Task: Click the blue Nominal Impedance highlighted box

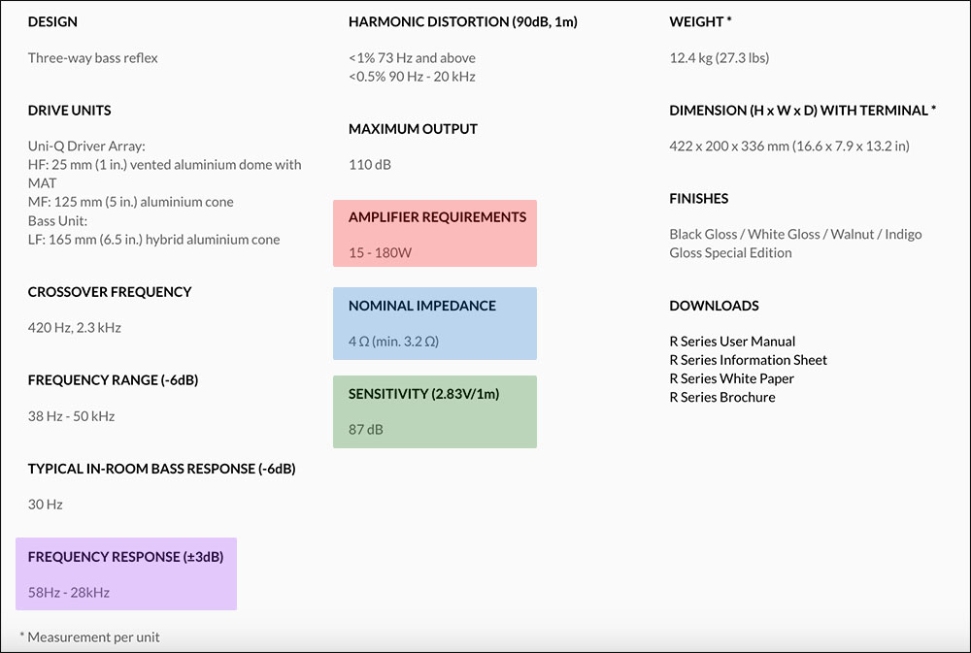Action: click(434, 323)
